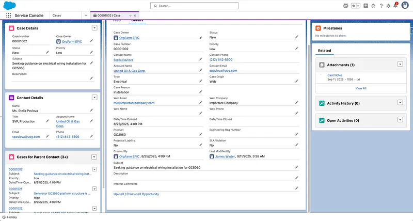413x221 pixels.
Task: Open James Winter last modified link
Action: click(x=225, y=156)
